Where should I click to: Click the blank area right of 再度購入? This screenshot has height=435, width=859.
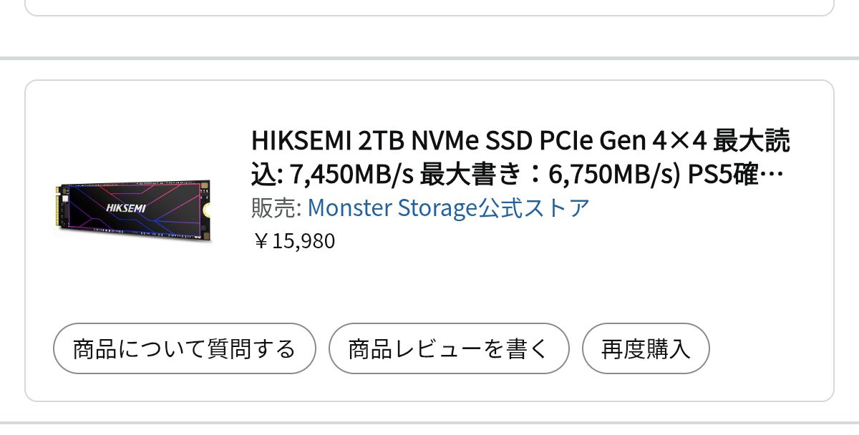(770, 349)
